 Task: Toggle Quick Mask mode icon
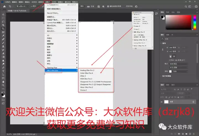click(3, 100)
